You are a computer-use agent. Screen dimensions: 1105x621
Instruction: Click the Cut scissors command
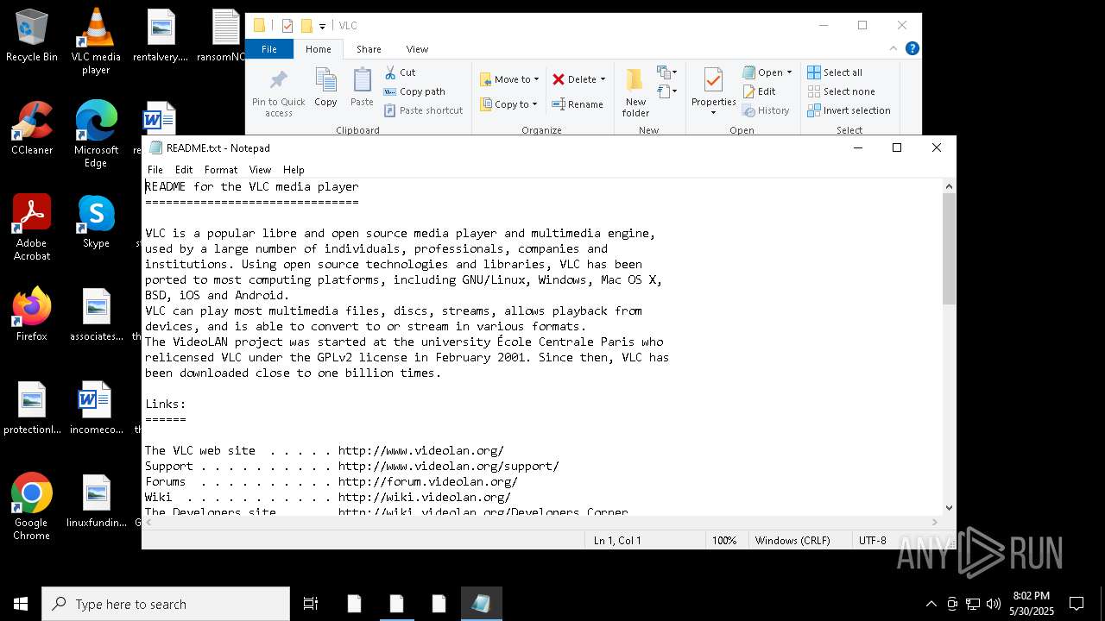point(400,72)
